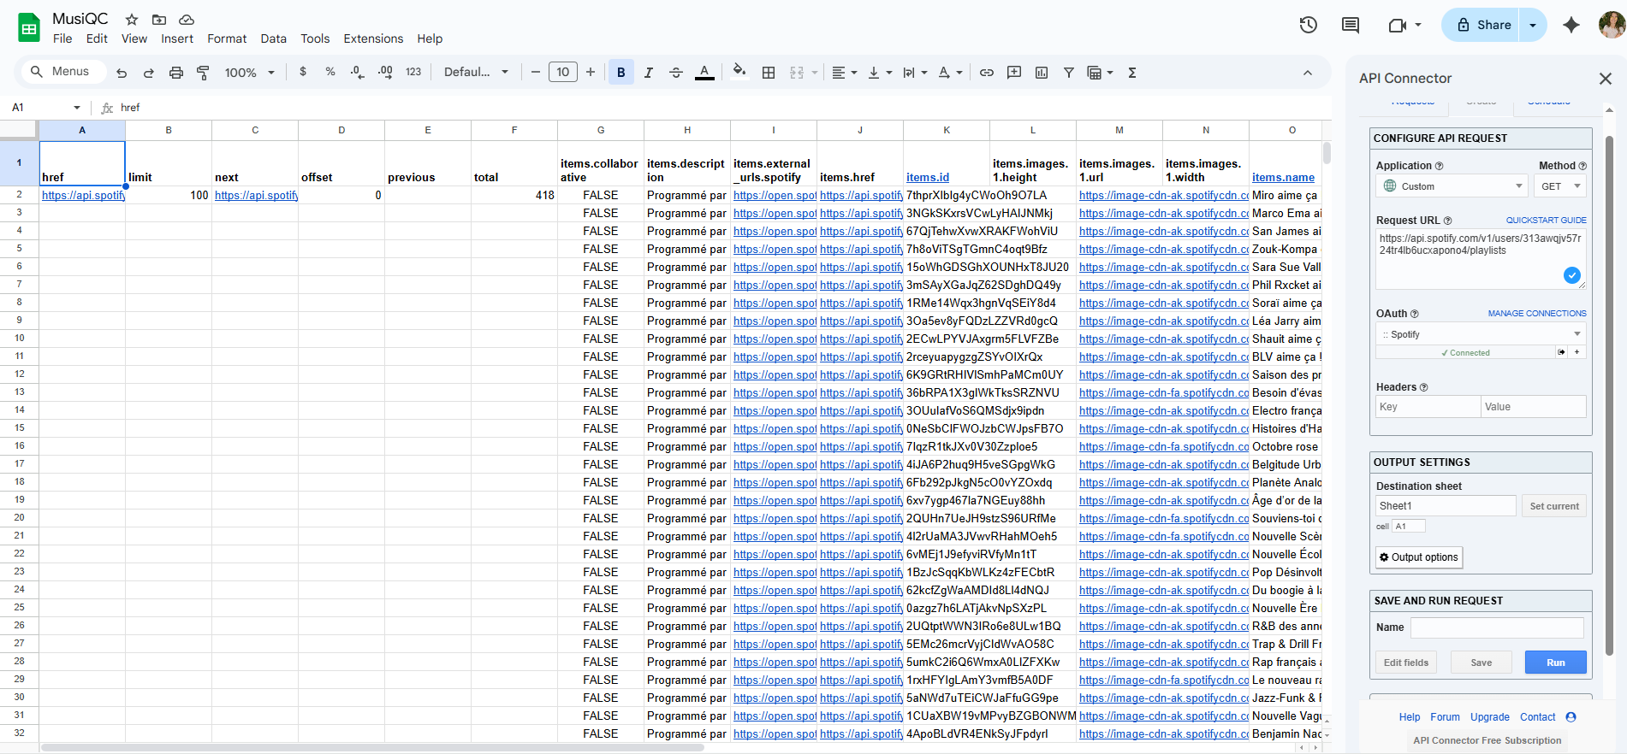
Task: Increase the font size with plus
Action: (x=591, y=73)
